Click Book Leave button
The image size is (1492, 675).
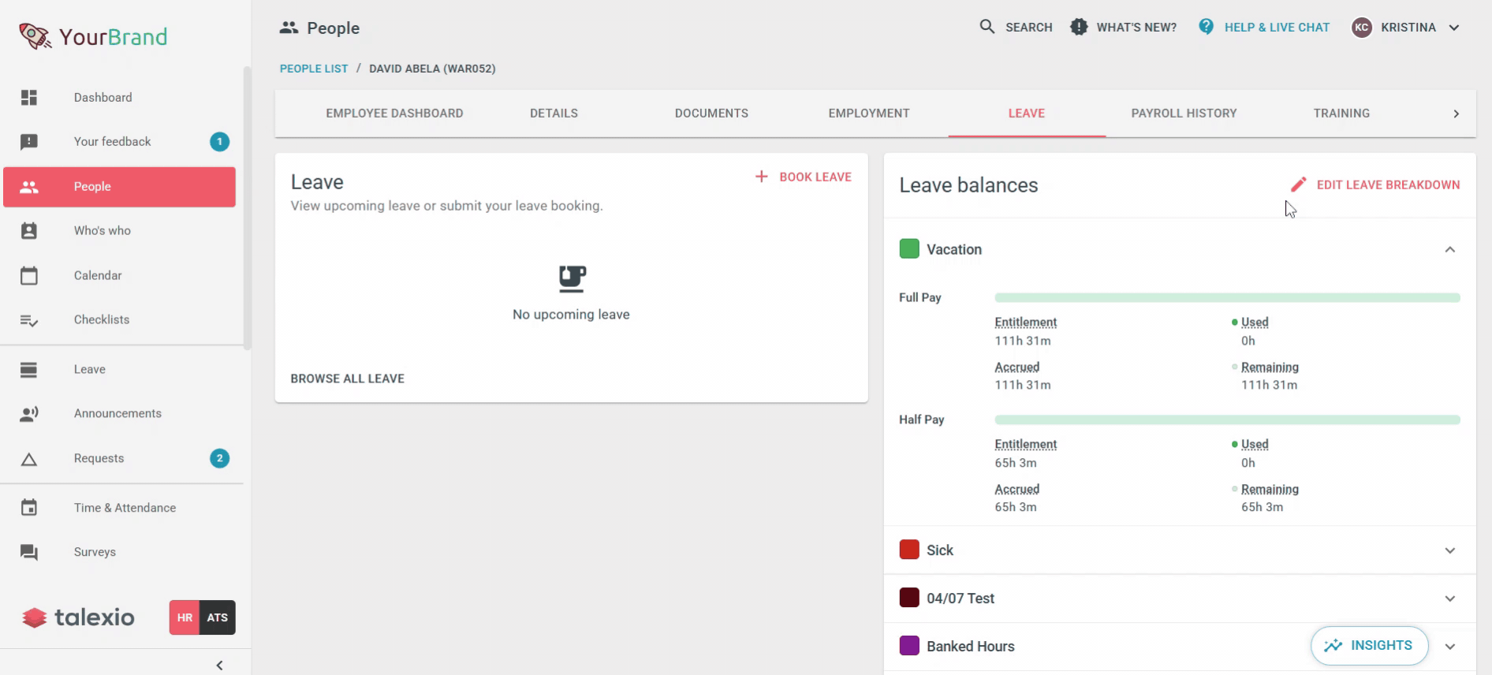point(804,177)
